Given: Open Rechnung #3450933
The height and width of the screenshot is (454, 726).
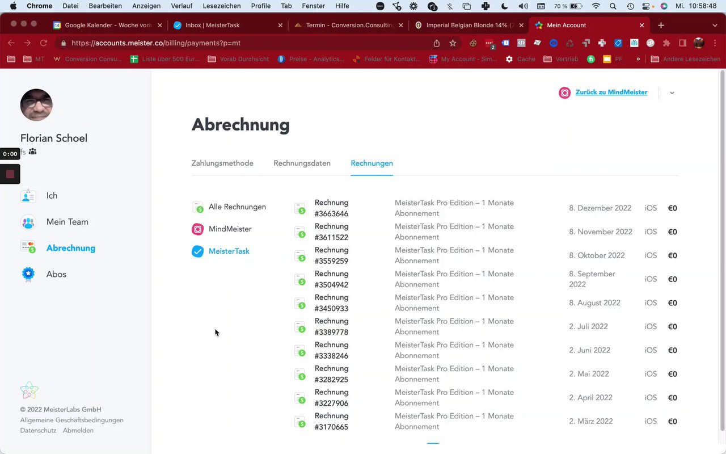Looking at the screenshot, I should point(331,303).
